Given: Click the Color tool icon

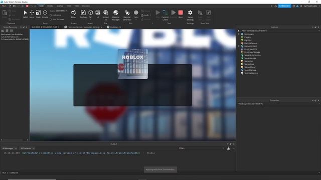Looking at the screenshot, I should click(136, 13).
